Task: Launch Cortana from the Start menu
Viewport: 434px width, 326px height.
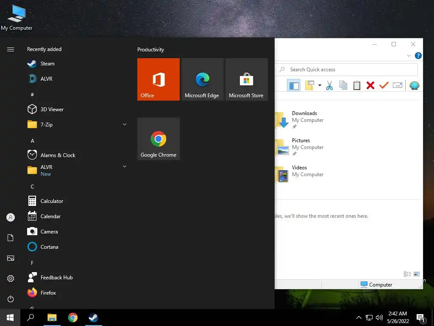Action: 77,247
